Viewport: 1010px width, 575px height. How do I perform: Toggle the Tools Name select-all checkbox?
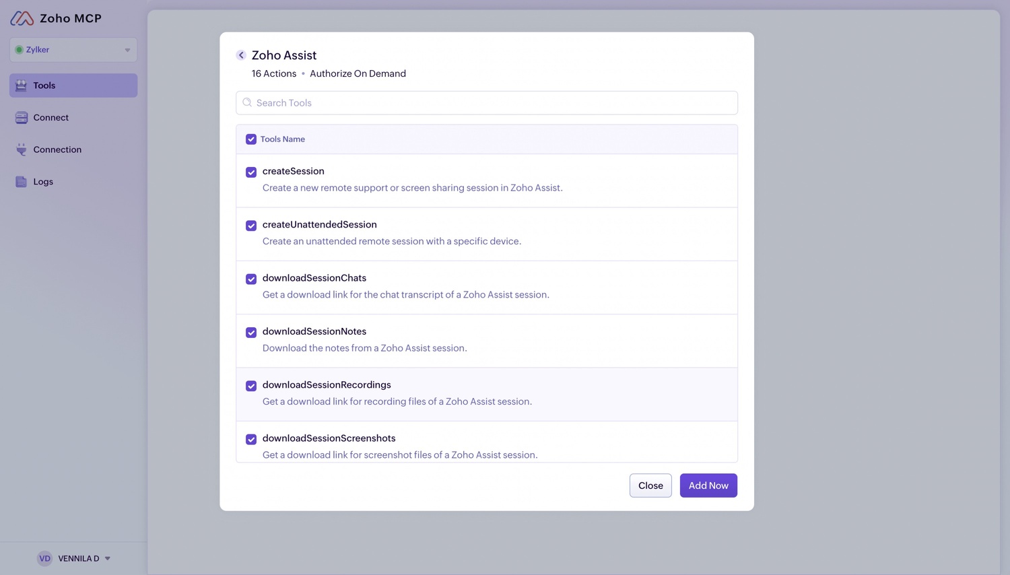click(x=251, y=139)
